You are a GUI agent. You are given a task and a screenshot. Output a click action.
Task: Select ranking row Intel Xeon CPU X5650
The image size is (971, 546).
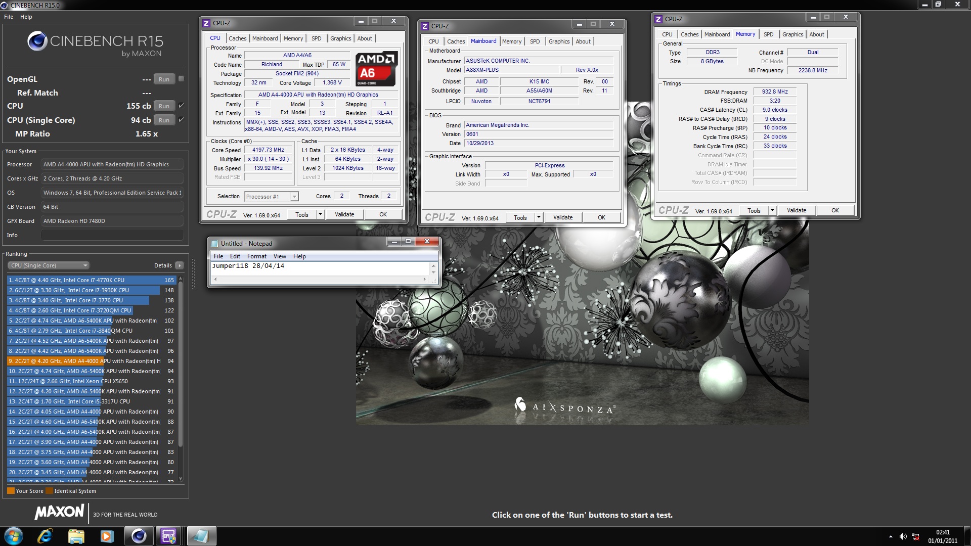pyautogui.click(x=92, y=381)
